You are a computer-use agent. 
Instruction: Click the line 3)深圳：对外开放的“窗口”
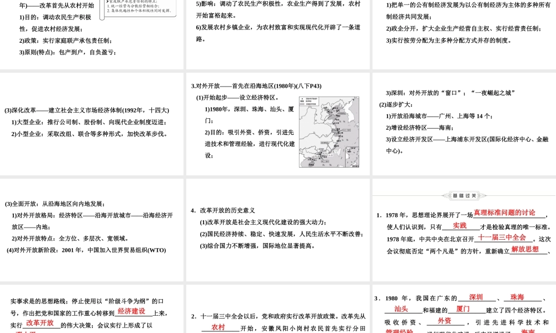click(x=450, y=93)
